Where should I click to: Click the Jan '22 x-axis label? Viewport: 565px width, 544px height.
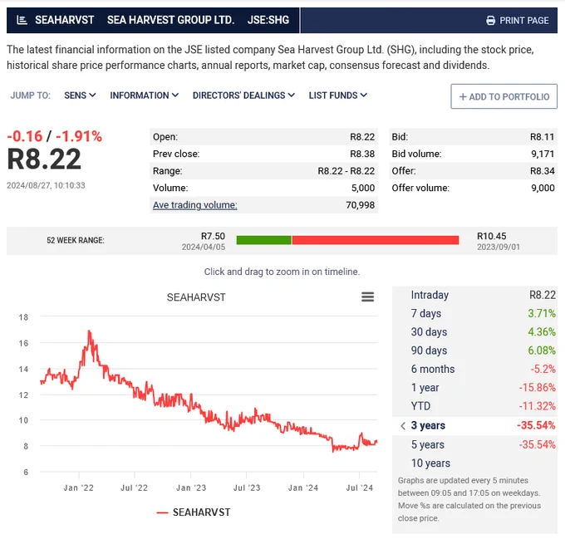[x=79, y=488]
